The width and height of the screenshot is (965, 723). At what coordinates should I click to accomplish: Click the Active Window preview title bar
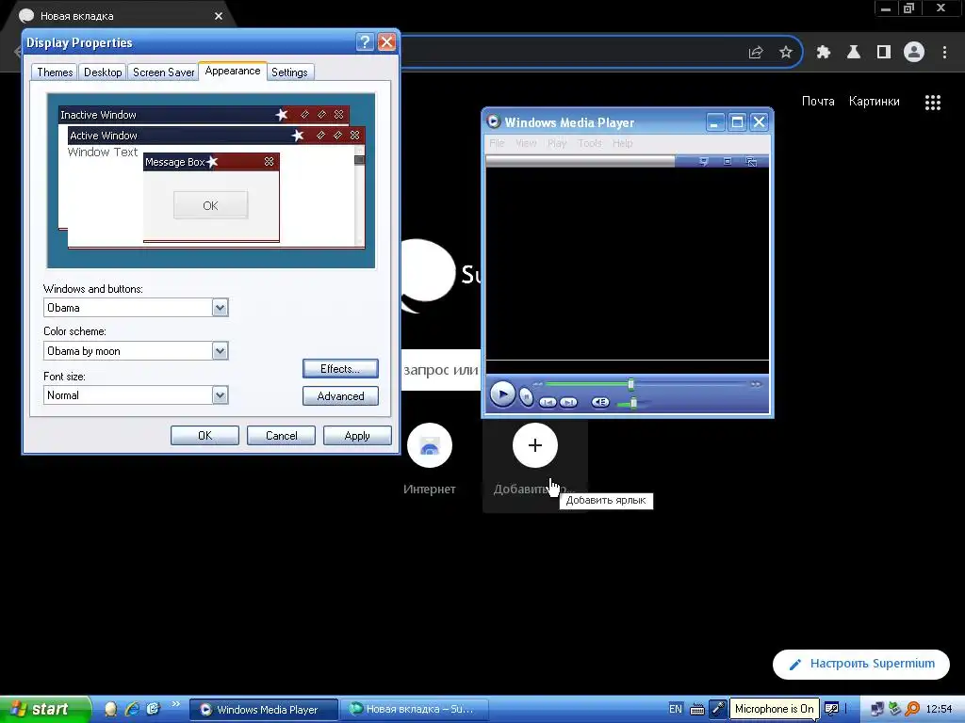[x=216, y=136]
